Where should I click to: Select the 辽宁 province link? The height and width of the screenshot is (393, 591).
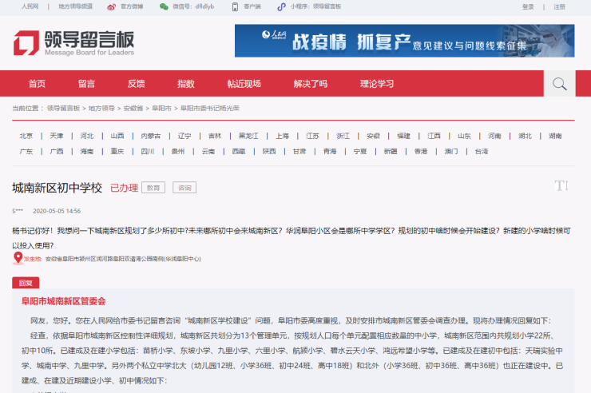(184, 136)
